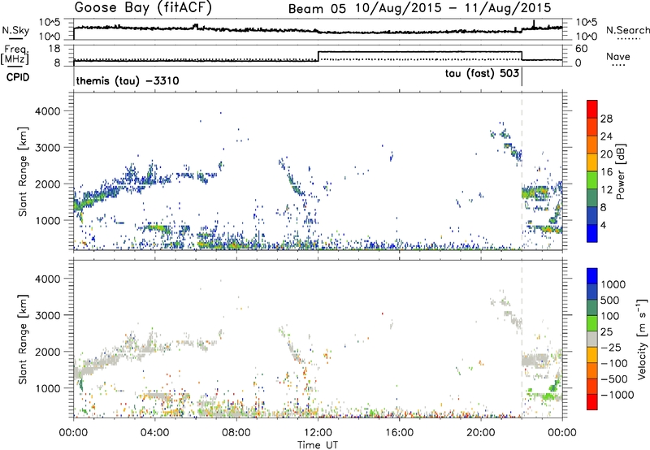The height and width of the screenshot is (450, 650).
Task: Click the 16:00 time tick label
Action: (x=399, y=433)
